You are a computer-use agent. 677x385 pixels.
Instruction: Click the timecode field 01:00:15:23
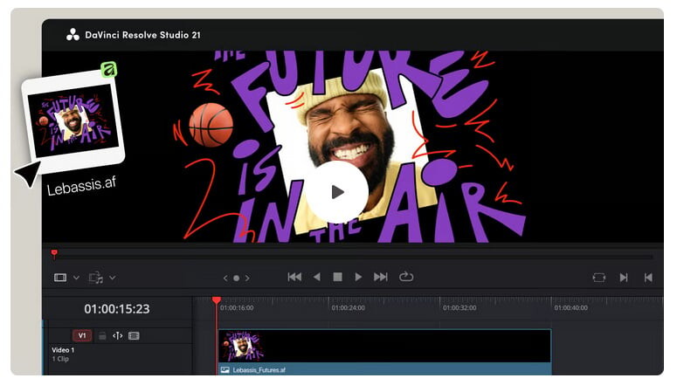116,309
